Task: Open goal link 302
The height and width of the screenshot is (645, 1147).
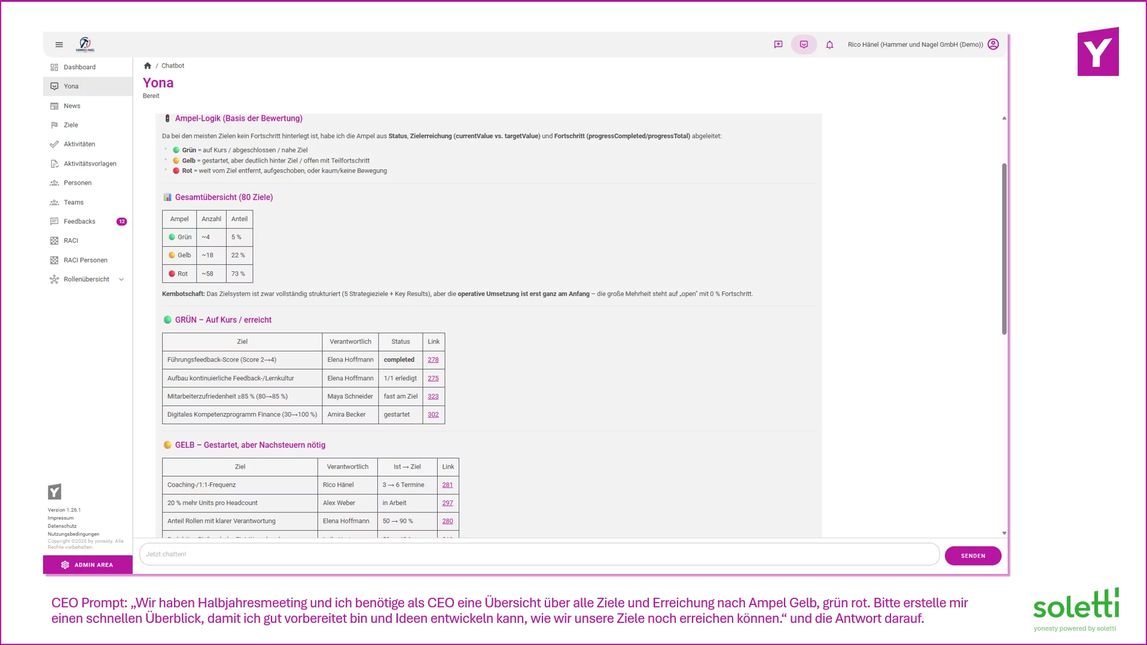Action: [x=433, y=415]
